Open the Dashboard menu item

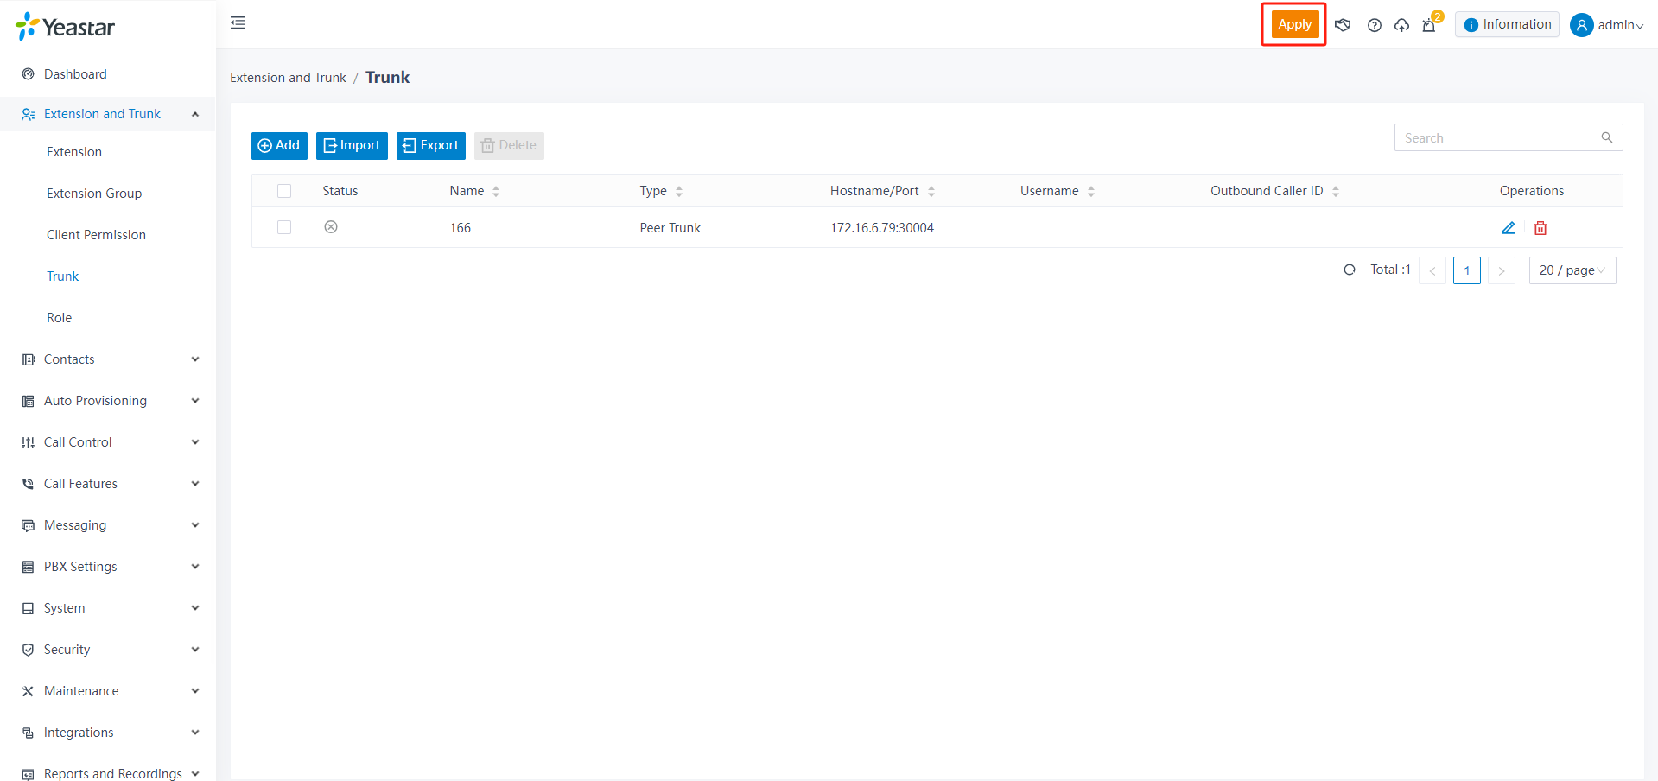(108, 74)
